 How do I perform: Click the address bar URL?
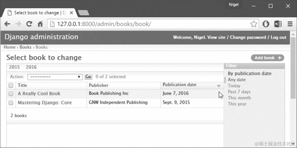click(104, 24)
